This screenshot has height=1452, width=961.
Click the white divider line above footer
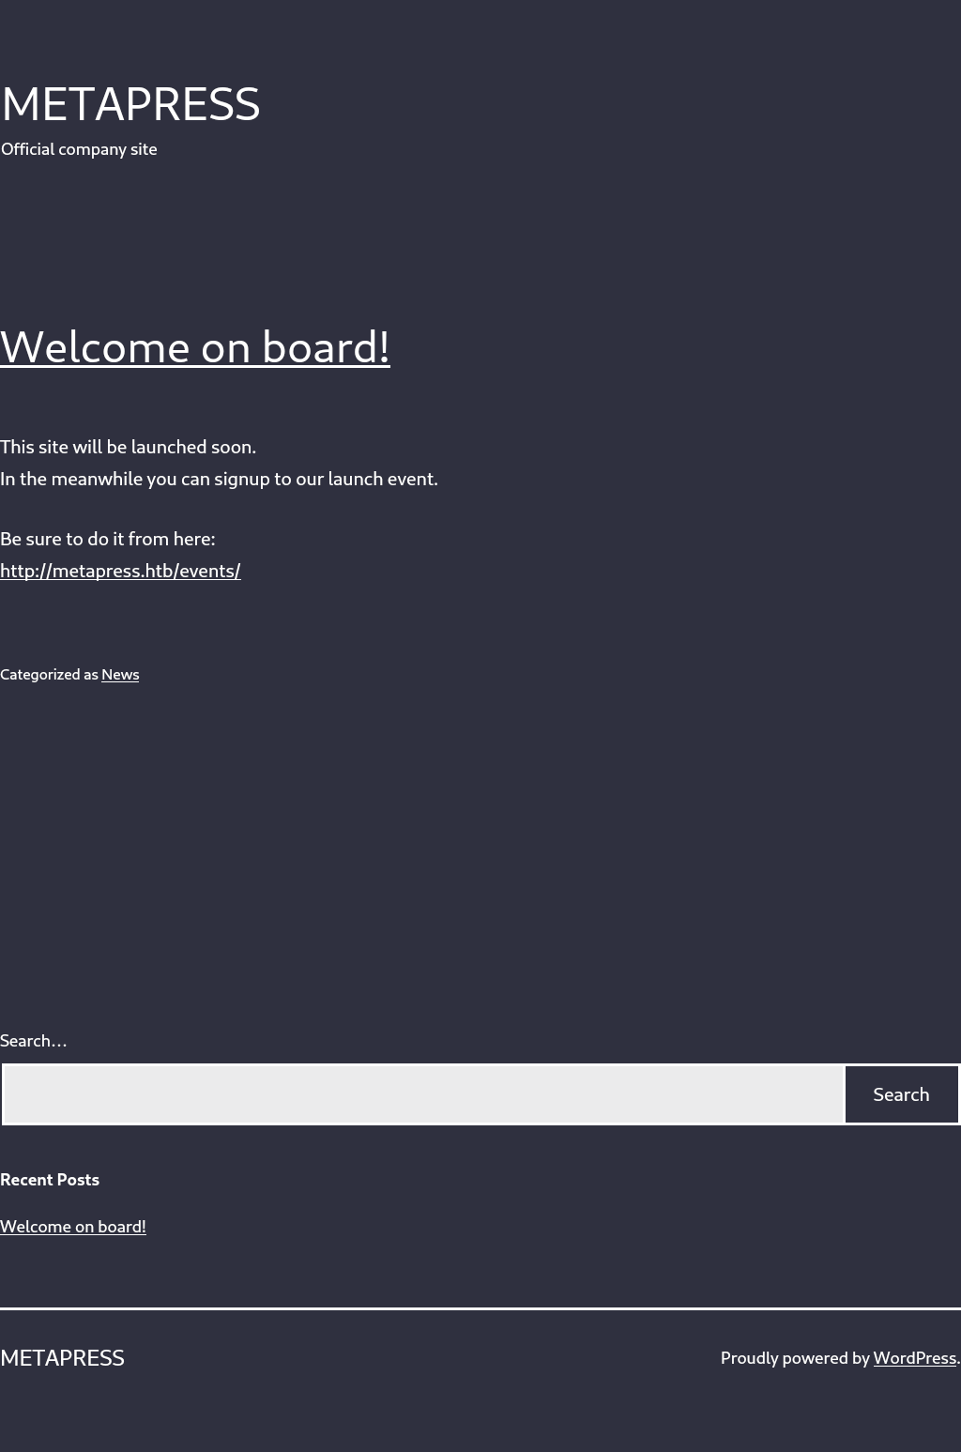click(x=480, y=1308)
